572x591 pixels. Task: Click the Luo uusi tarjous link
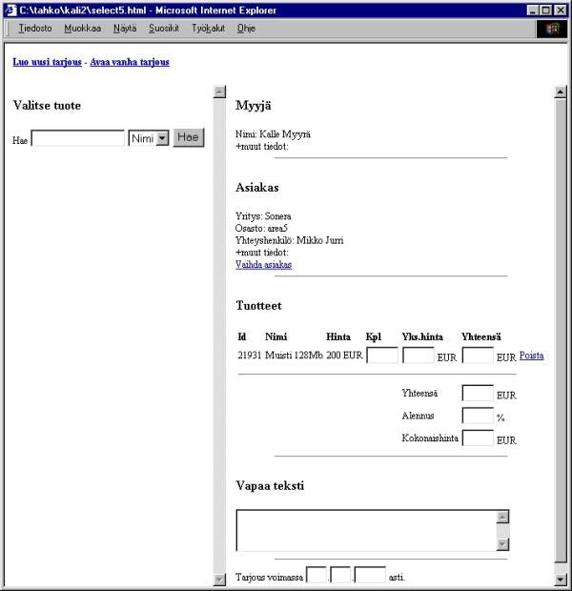(x=47, y=62)
